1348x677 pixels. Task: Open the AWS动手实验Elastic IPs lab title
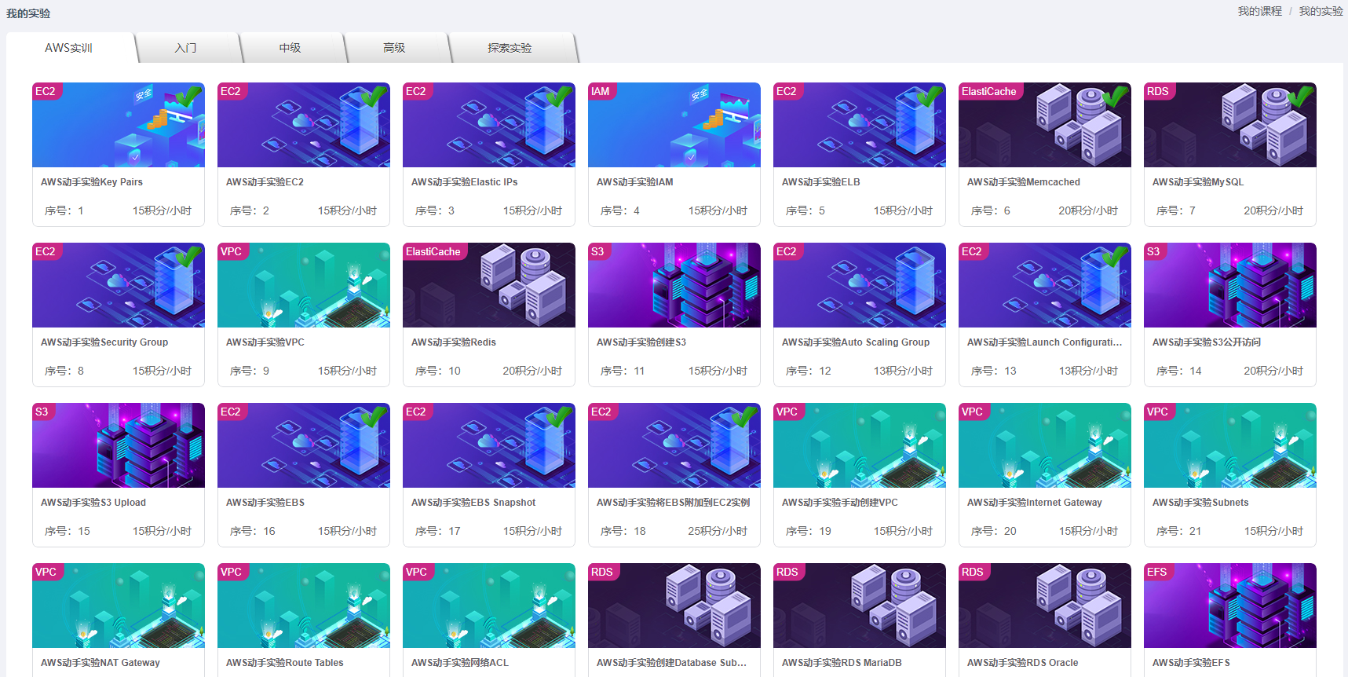[464, 182]
